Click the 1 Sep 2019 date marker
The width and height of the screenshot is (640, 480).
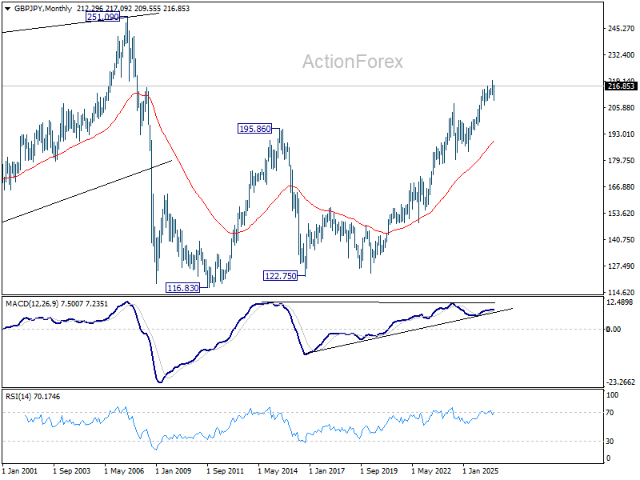[x=378, y=470]
